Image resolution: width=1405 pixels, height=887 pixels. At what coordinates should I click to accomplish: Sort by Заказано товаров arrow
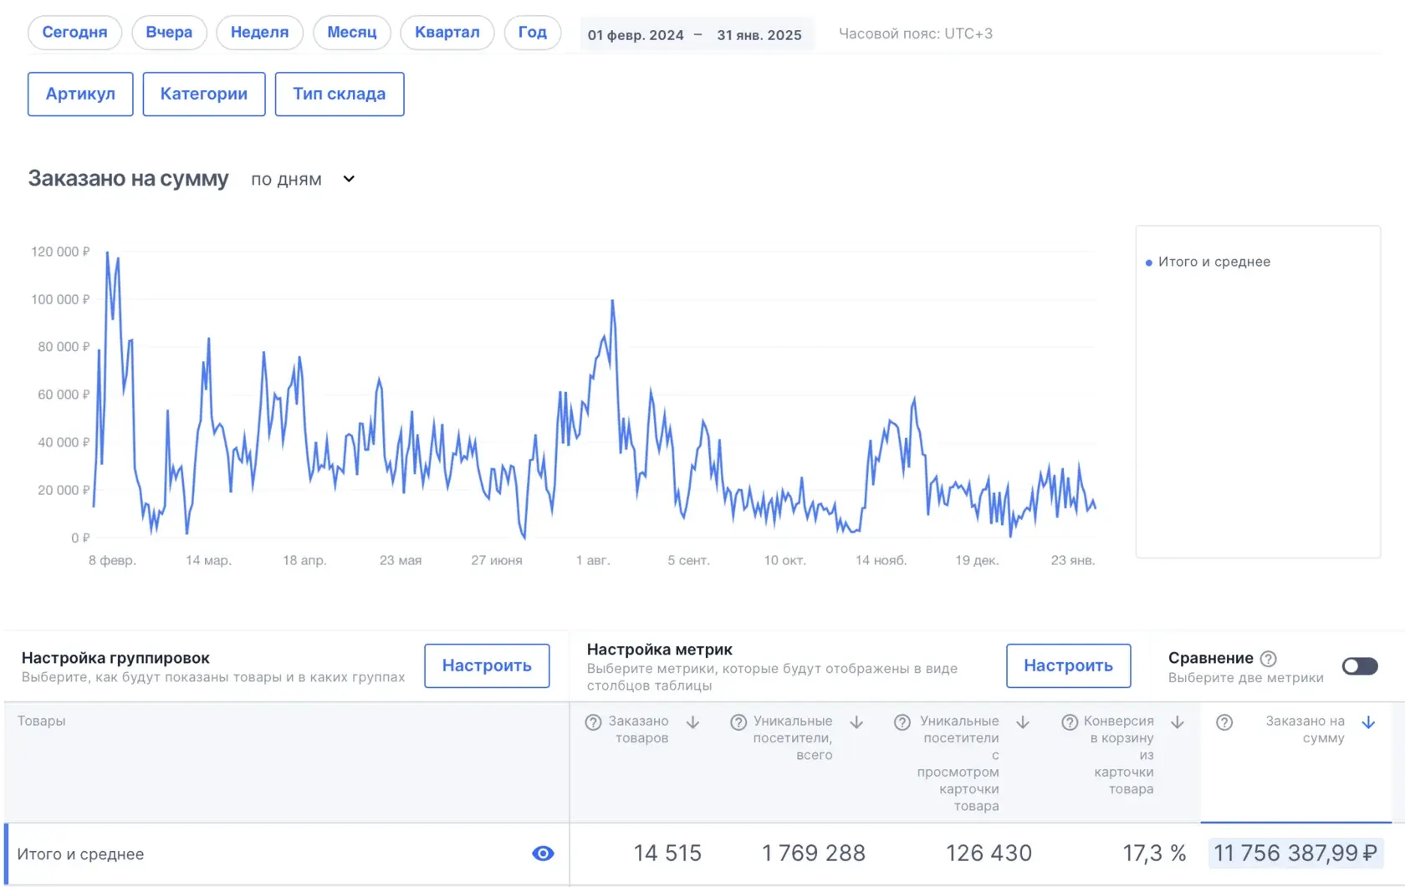[x=692, y=722]
